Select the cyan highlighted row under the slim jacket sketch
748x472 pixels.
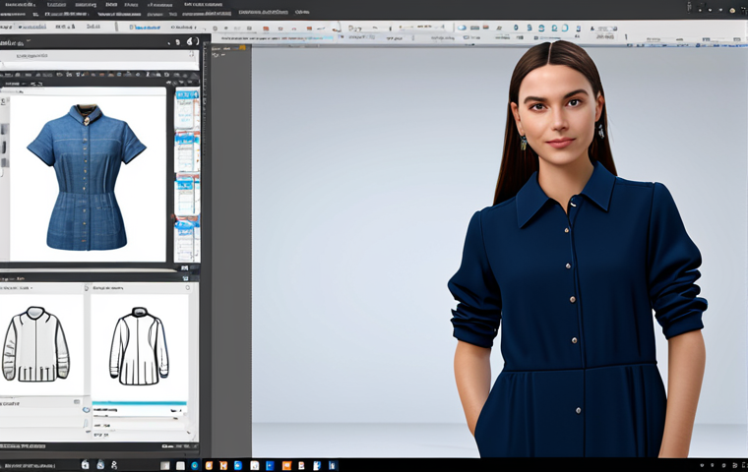click(140, 404)
